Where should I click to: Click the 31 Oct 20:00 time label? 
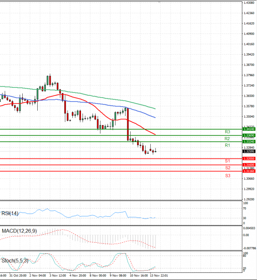18,276
